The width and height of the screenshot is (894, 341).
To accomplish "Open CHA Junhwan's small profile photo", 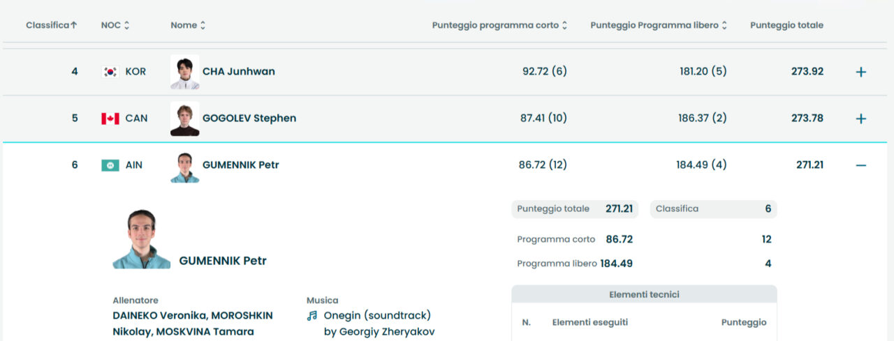I will point(184,72).
